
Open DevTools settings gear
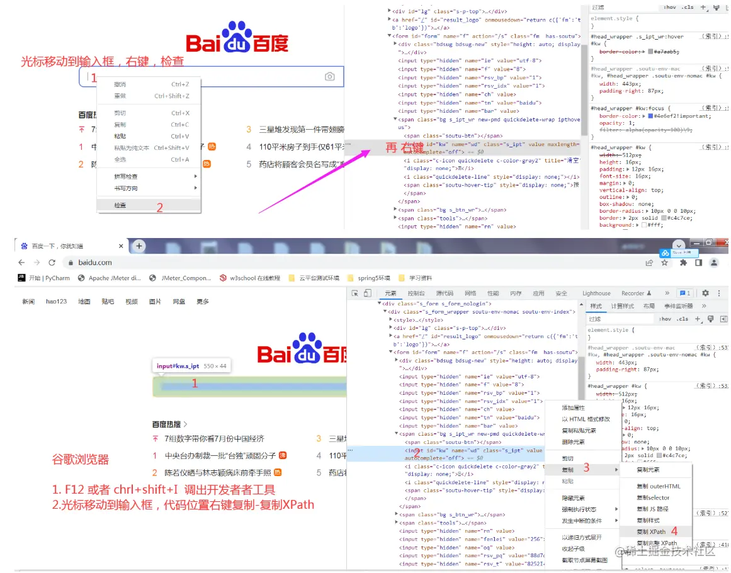tap(705, 293)
